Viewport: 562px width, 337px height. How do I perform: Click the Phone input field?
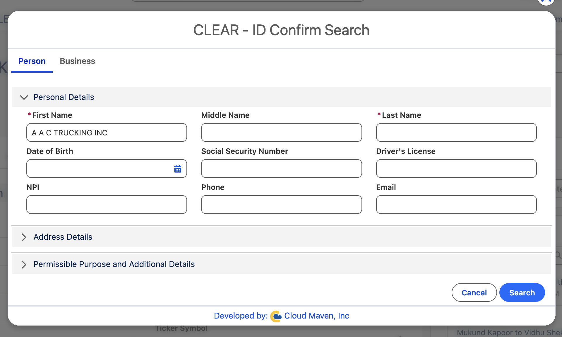pyautogui.click(x=281, y=205)
